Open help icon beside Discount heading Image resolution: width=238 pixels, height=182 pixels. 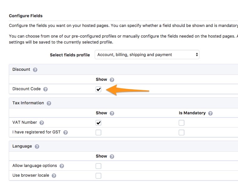pos(35,70)
